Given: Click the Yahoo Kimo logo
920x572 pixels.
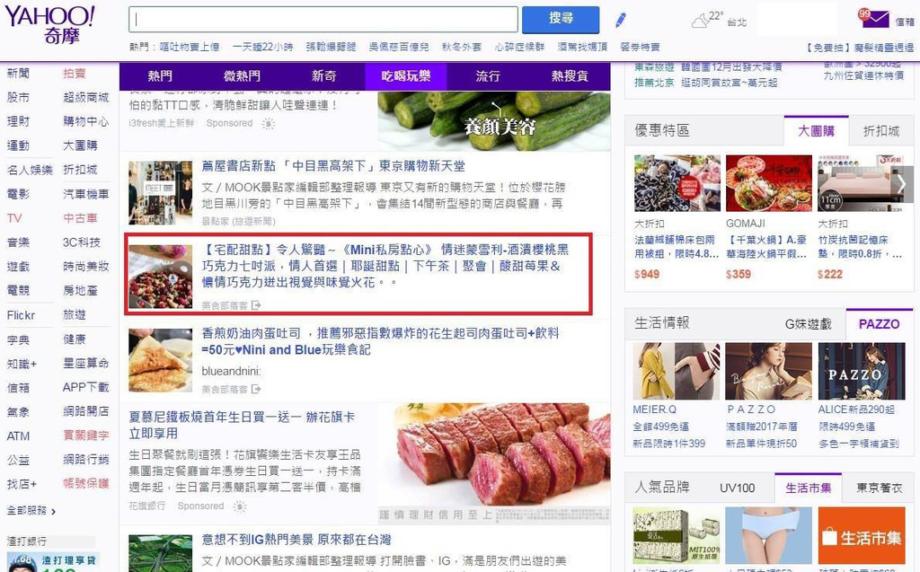Looking at the screenshot, I should (x=50, y=24).
